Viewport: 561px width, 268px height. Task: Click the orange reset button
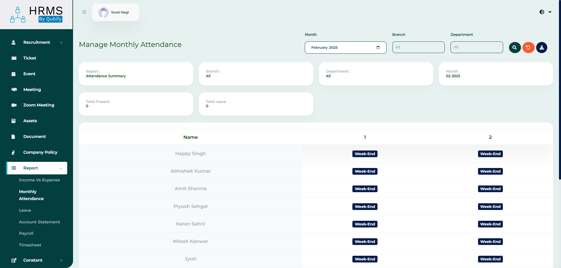point(528,48)
